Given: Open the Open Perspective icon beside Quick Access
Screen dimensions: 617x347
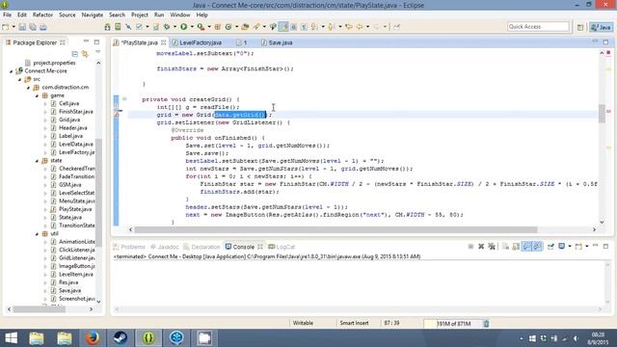Looking at the screenshot, I should point(580,27).
